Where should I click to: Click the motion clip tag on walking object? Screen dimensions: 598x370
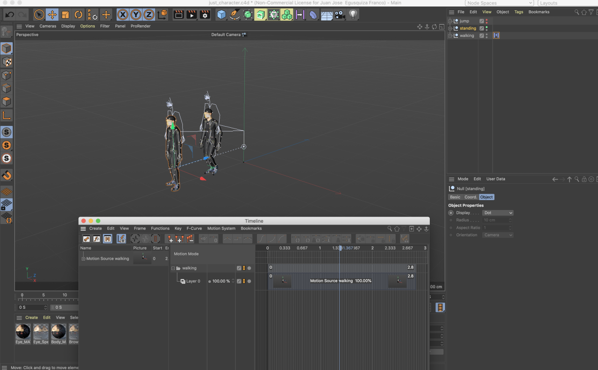496,36
